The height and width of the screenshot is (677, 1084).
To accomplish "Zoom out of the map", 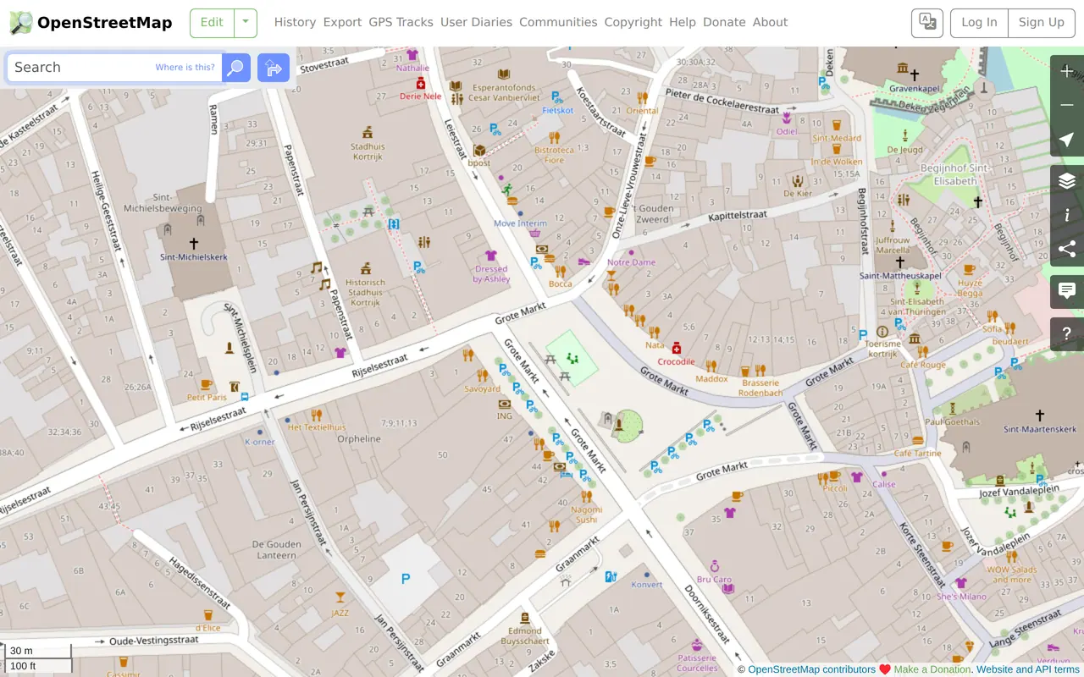I will (x=1067, y=106).
